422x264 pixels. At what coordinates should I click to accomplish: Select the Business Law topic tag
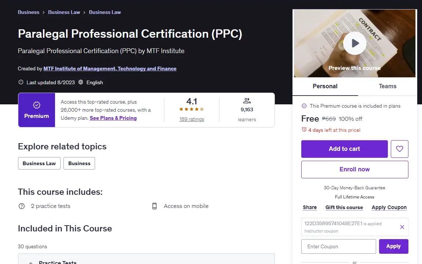(39, 163)
